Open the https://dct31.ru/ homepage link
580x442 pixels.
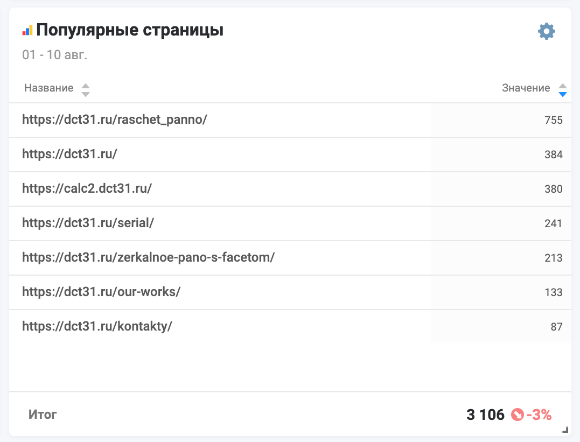coord(69,154)
